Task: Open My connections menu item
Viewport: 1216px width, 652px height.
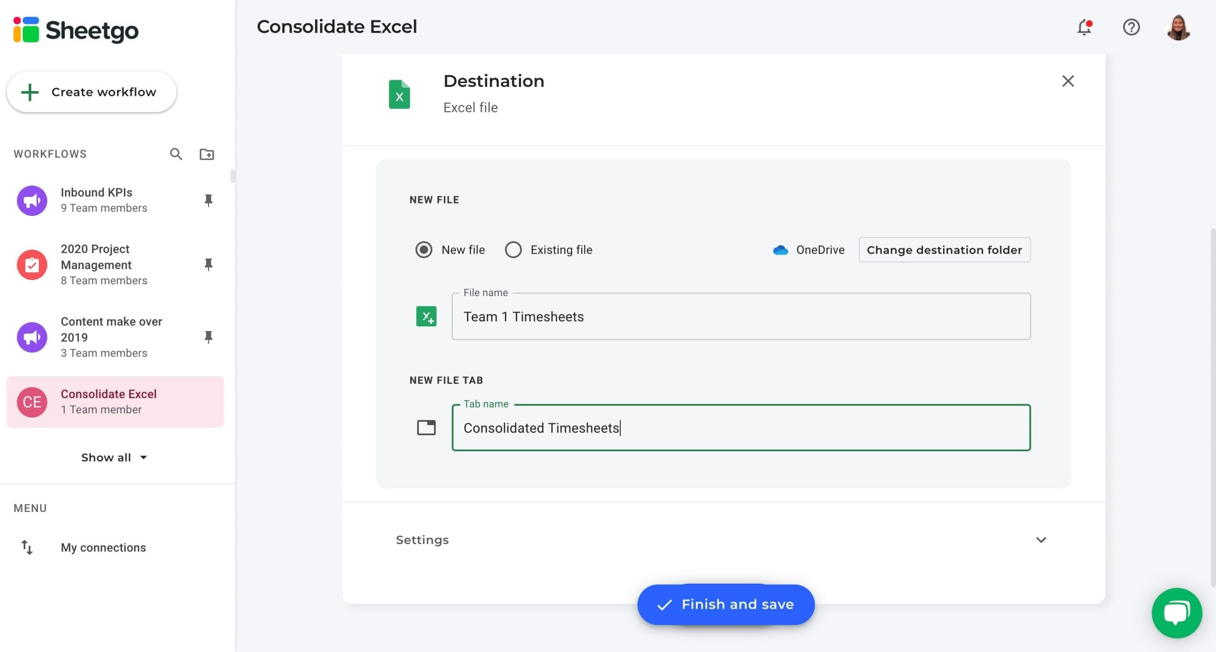Action: click(103, 547)
